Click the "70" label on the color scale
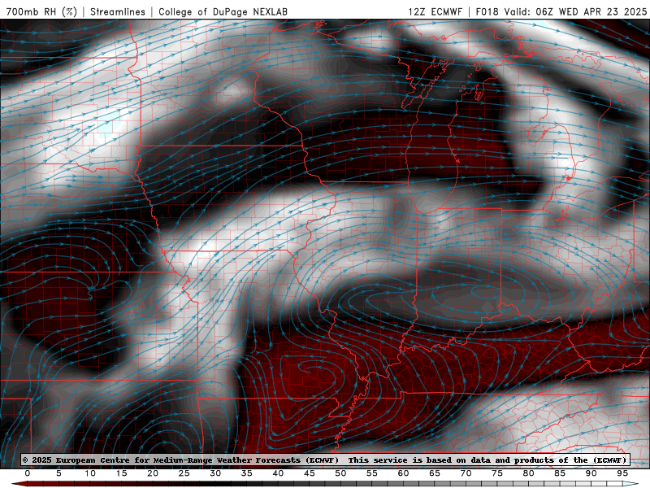Screen dimensions: 650x488 pyautogui.click(x=466, y=473)
